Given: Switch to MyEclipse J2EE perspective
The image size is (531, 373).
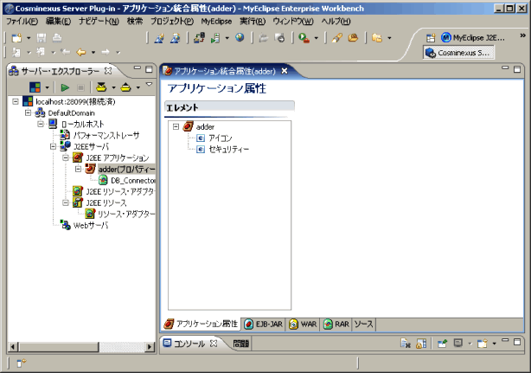Looking at the screenshot, I should [x=473, y=38].
